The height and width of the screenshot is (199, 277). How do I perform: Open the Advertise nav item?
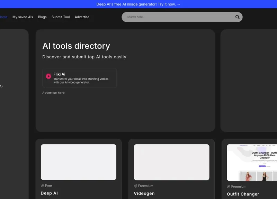click(x=82, y=17)
